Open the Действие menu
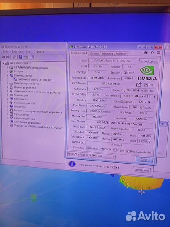This screenshot has height=227, width=170. (x=17, y=52)
